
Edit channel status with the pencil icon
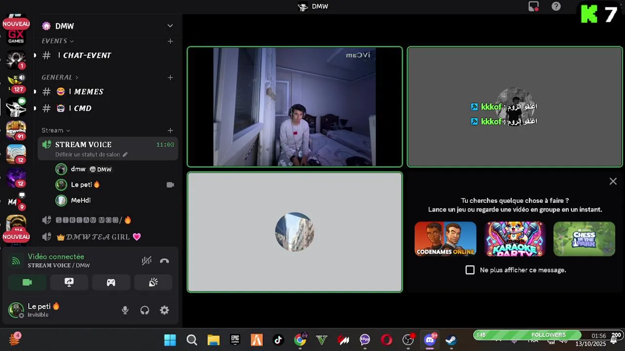[x=125, y=155]
